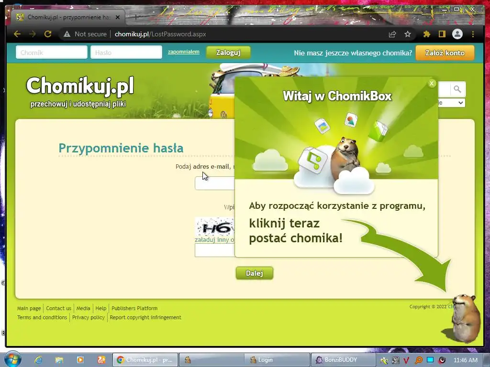Click the captcha image
Image resolution: width=490 pixels, height=367 pixels.
(215, 227)
